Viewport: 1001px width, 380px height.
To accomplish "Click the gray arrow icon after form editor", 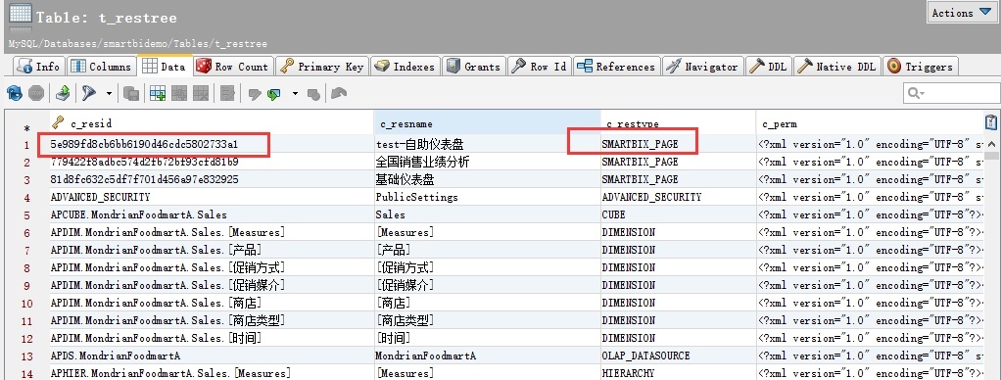I will point(255,94).
